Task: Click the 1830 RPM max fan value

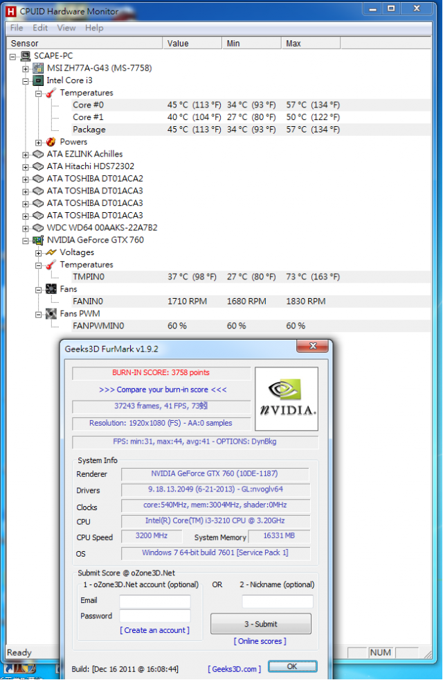Action: (x=306, y=302)
